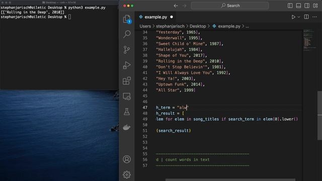Click the "Rolling in the Deep" string
The width and height of the screenshot is (322, 181).
click(181, 61)
